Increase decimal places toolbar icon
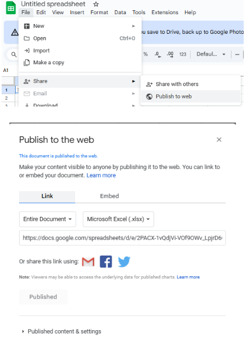The width and height of the screenshot is (244, 346). click(x=170, y=54)
